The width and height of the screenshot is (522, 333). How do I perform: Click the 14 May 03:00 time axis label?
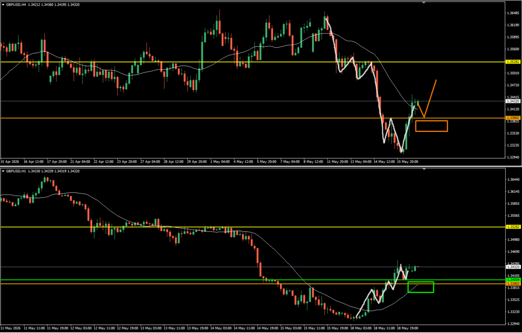point(220,328)
